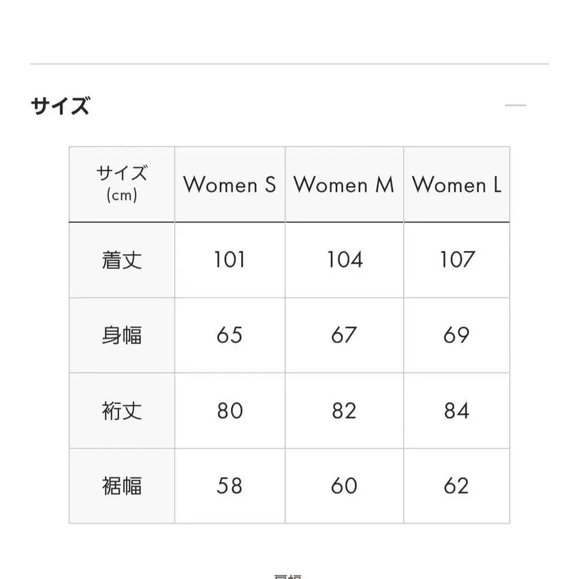
Task: Click the 身幅 value 65
Action: pyautogui.click(x=229, y=335)
